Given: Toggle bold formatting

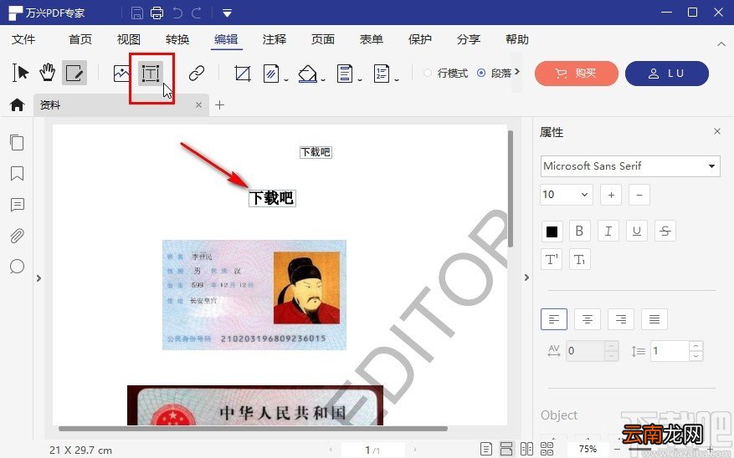Looking at the screenshot, I should (579, 231).
